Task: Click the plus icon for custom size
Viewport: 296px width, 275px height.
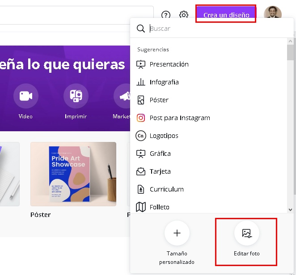Action: 177,233
